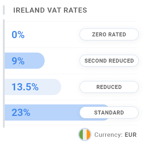Screen dimensions: 144x144
Task: Click the REDUCED rate label button
Action: tap(109, 87)
